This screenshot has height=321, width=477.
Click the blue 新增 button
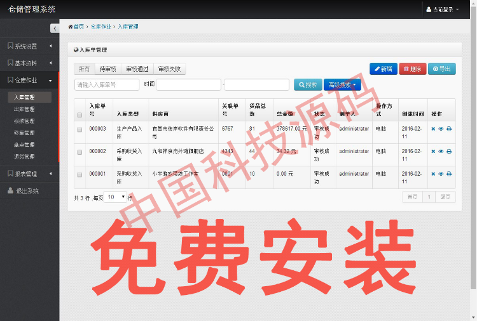[383, 69]
